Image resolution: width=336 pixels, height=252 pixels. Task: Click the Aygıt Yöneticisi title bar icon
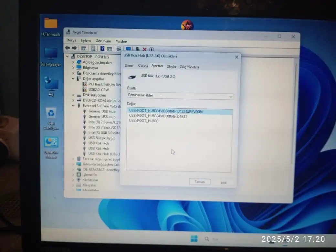coord(68,32)
